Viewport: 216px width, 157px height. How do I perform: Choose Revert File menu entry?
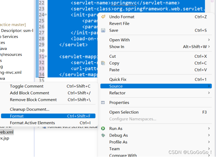click(156, 24)
